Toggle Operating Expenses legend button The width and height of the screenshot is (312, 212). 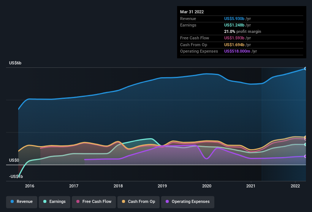pos(188,202)
